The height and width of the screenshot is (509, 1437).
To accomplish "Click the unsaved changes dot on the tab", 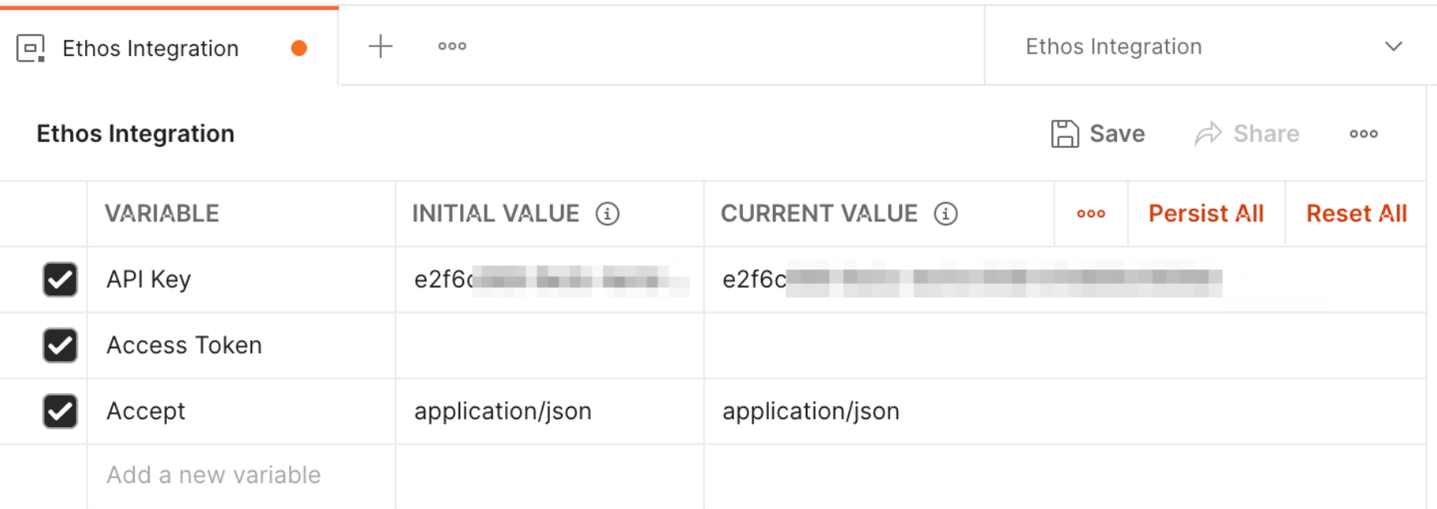I will click(x=299, y=48).
